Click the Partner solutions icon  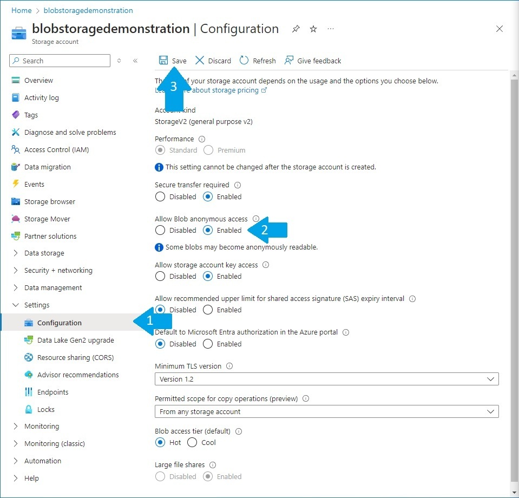[16, 236]
